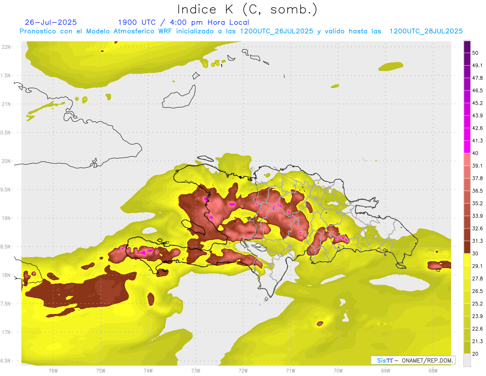Click legend value "37.8"
The image size is (486, 376).
[477, 178]
